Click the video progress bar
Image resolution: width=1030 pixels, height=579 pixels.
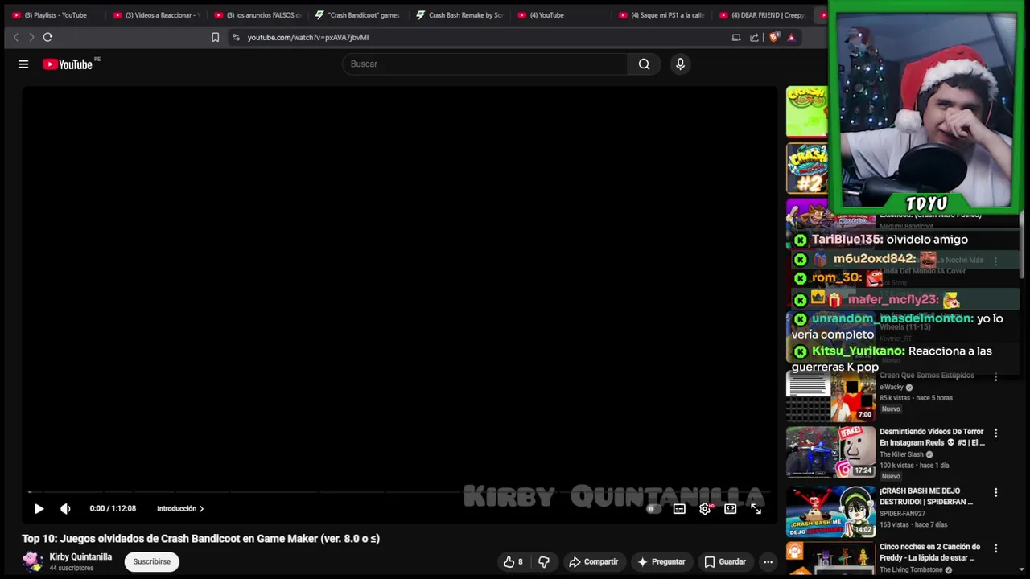[400, 491]
